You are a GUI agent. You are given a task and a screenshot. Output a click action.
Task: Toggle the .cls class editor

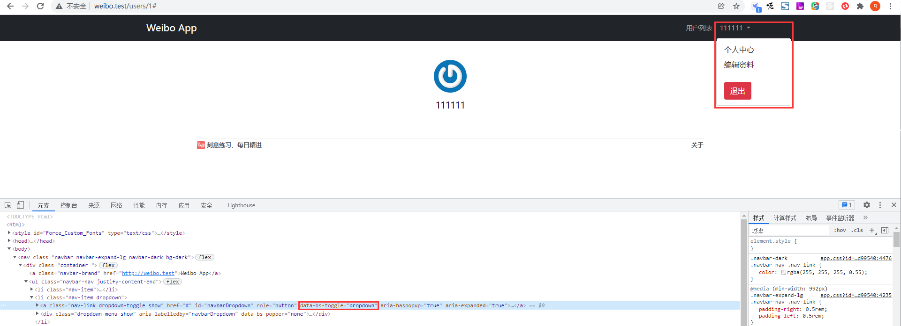[857, 230]
